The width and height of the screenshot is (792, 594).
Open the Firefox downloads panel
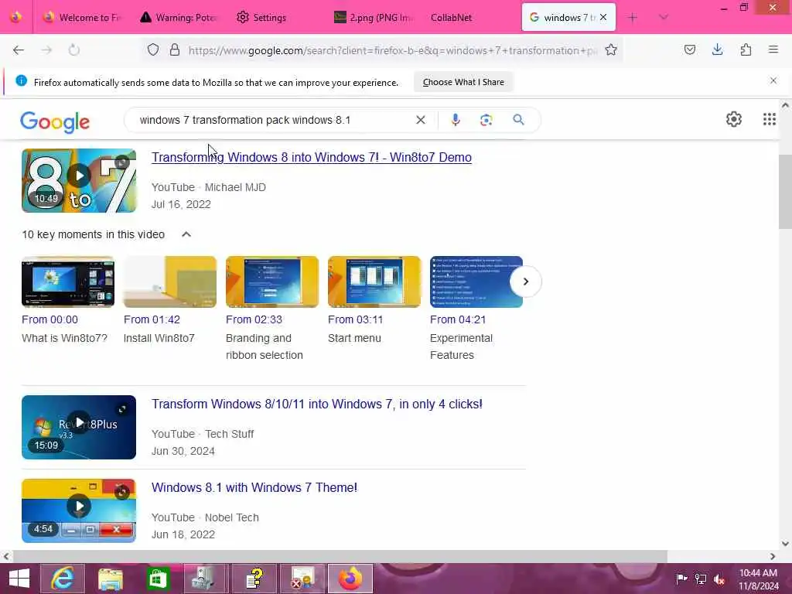pos(717,49)
